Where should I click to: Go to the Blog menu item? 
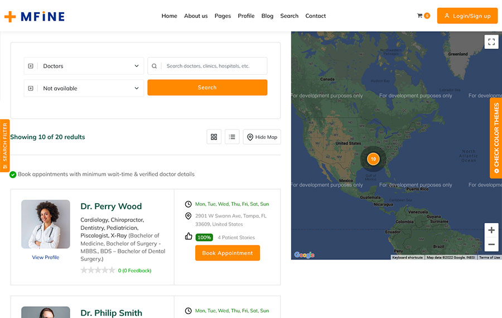point(267,16)
